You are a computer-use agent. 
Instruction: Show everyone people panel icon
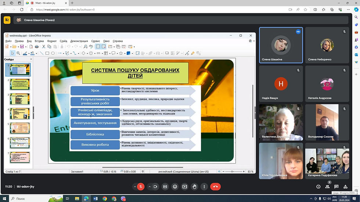(x=327, y=187)
